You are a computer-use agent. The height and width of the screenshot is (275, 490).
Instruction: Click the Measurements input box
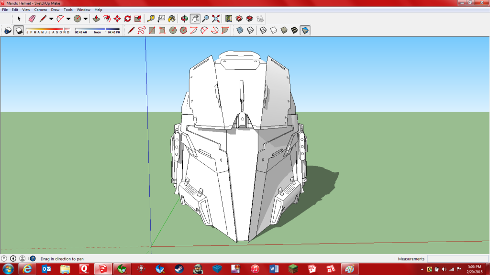tap(457, 259)
